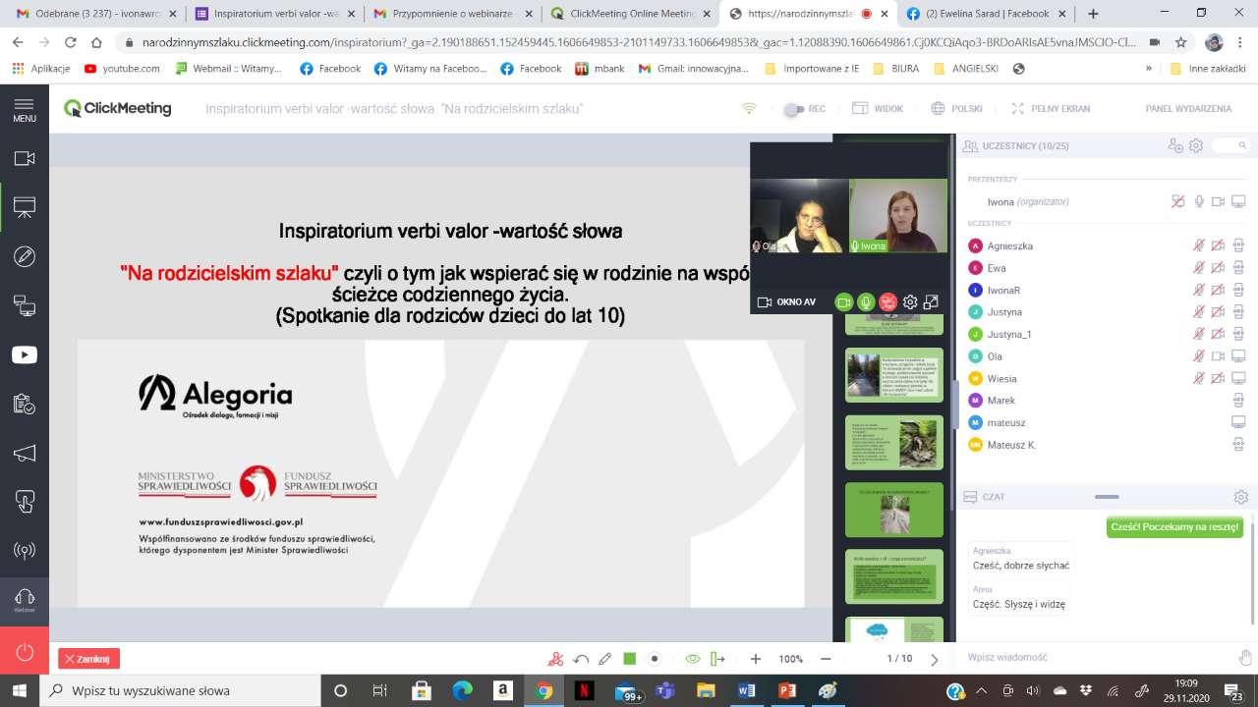Open AV window settings gear

click(910, 302)
